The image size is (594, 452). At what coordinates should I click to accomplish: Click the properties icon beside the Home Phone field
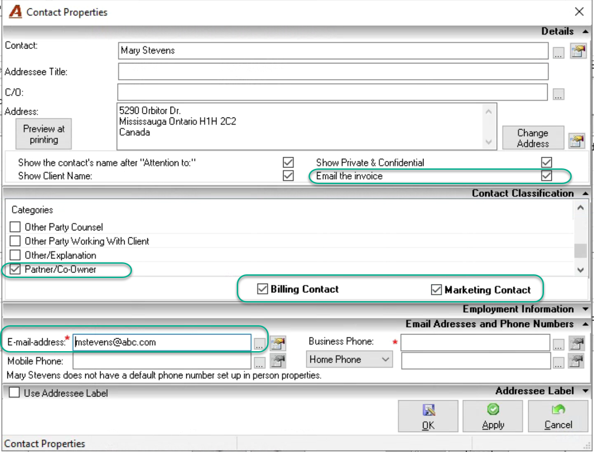click(577, 361)
